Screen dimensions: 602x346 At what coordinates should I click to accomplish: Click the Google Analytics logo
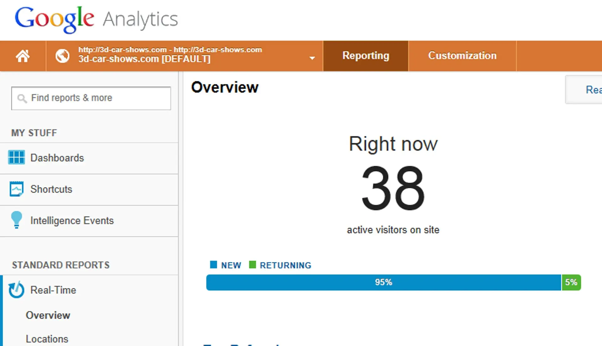(x=97, y=19)
